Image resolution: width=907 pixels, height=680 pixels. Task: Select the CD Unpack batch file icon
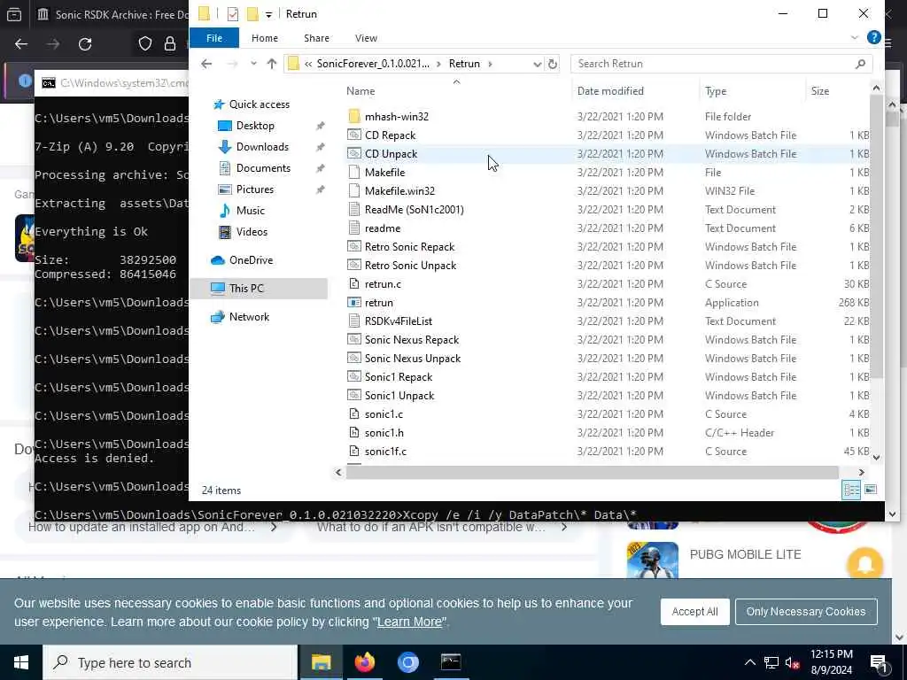pos(354,153)
